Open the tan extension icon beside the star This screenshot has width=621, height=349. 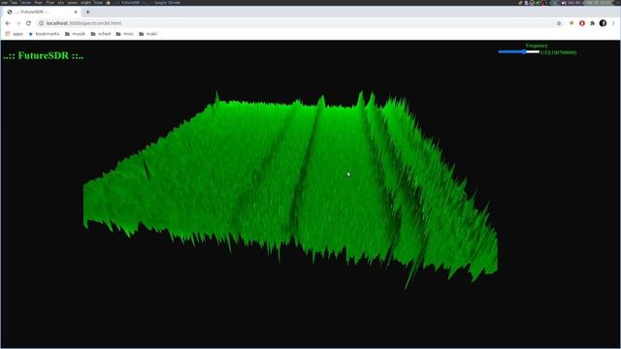(x=572, y=23)
